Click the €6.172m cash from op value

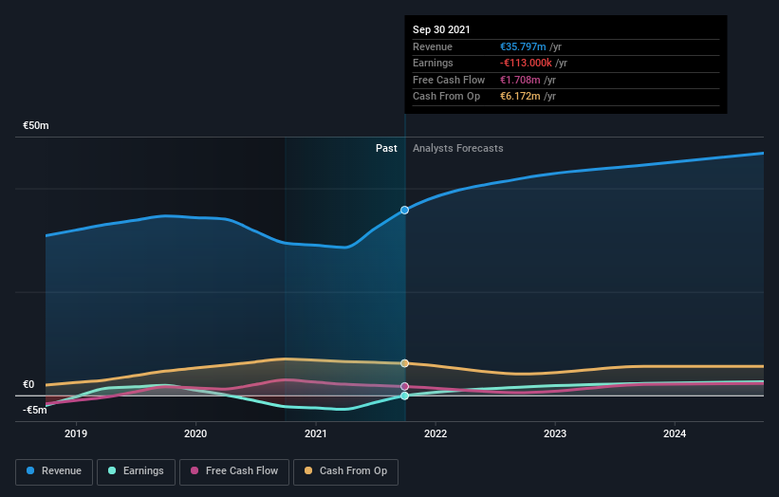coord(520,97)
